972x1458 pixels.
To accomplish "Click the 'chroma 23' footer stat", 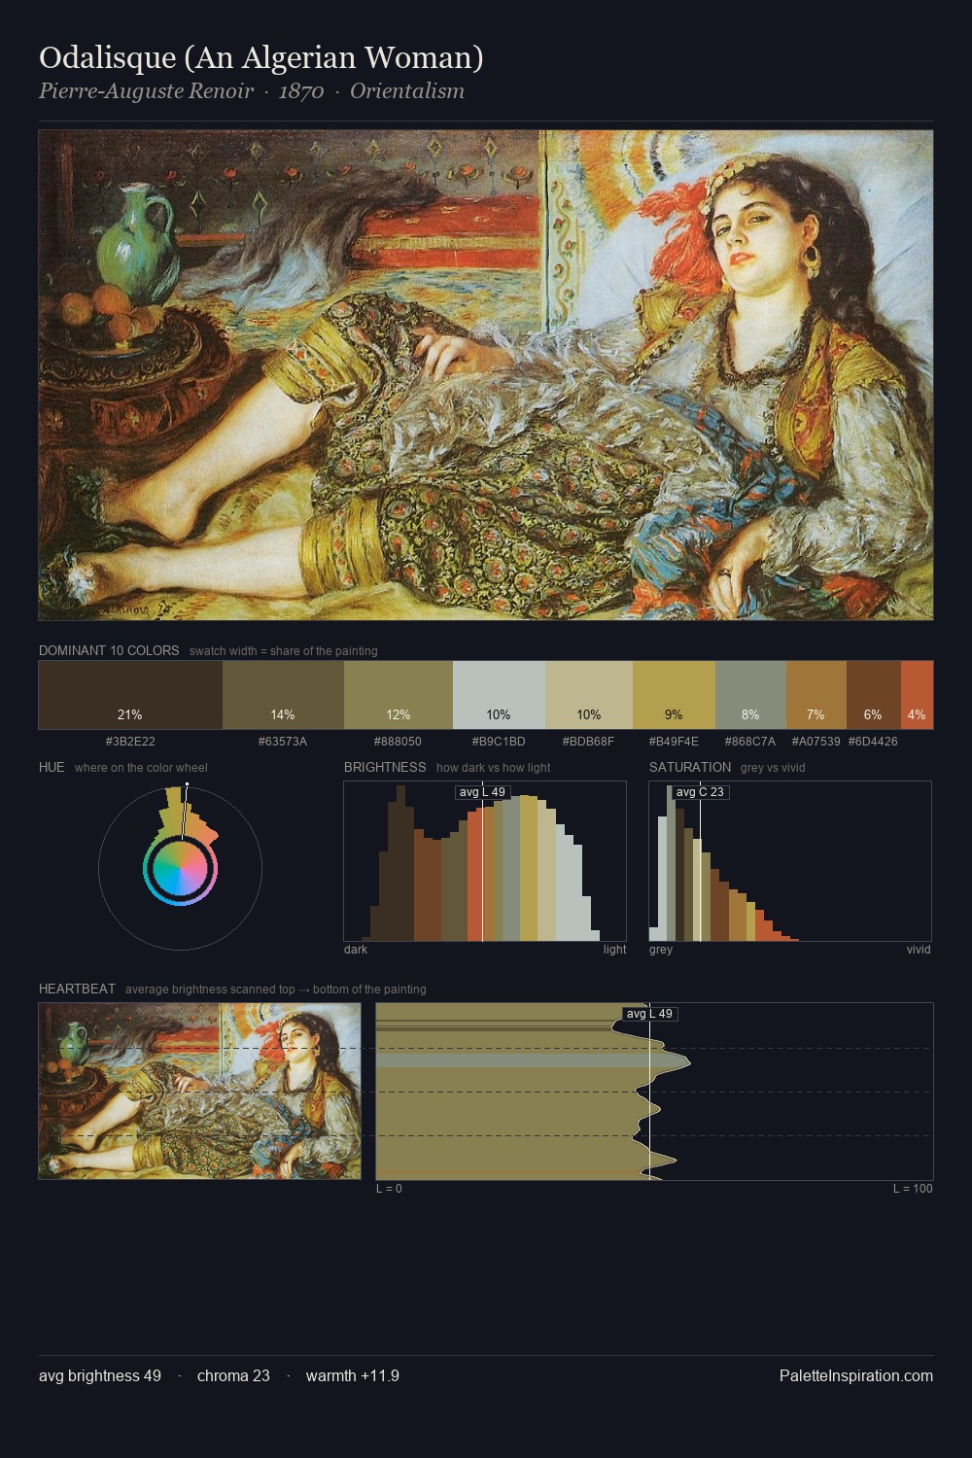I will point(233,1376).
